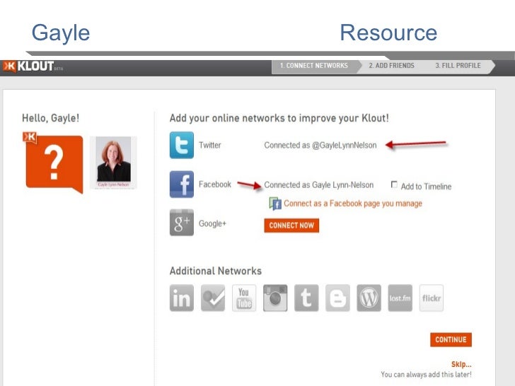Add the Tumblr network icon
The width and height of the screenshot is (515, 386).
tap(306, 298)
